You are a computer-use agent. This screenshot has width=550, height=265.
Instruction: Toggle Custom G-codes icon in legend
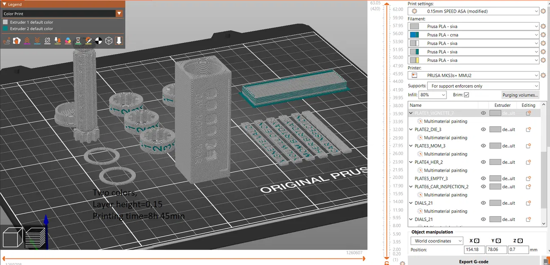pos(88,41)
